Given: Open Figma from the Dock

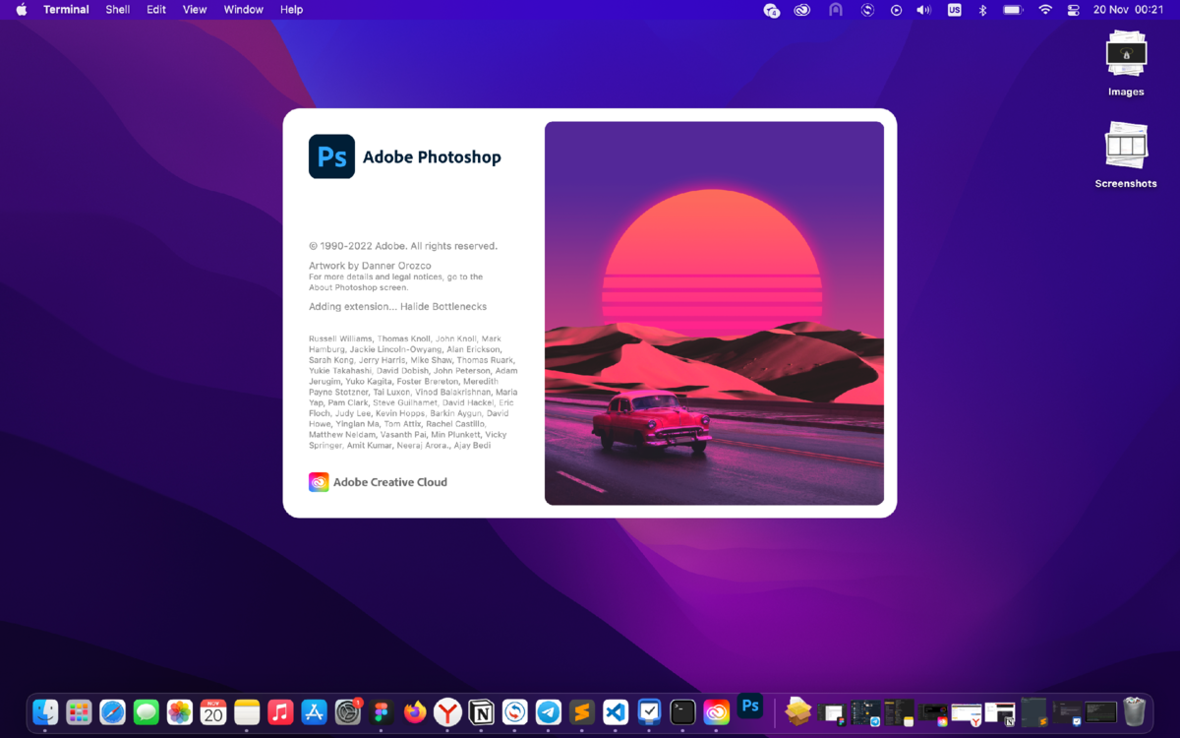Looking at the screenshot, I should 382,711.
